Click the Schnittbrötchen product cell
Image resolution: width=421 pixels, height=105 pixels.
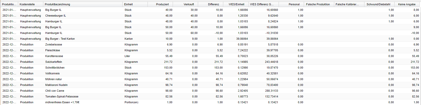(55, 68)
